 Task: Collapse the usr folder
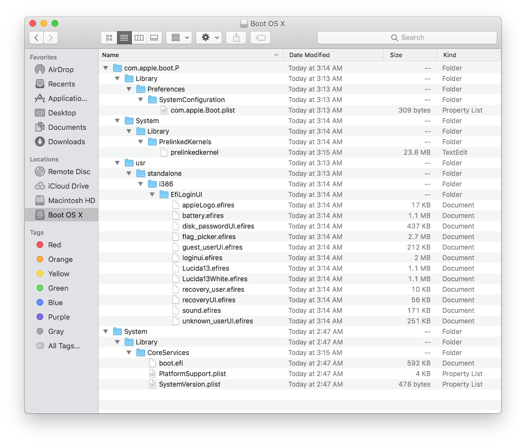tap(117, 163)
